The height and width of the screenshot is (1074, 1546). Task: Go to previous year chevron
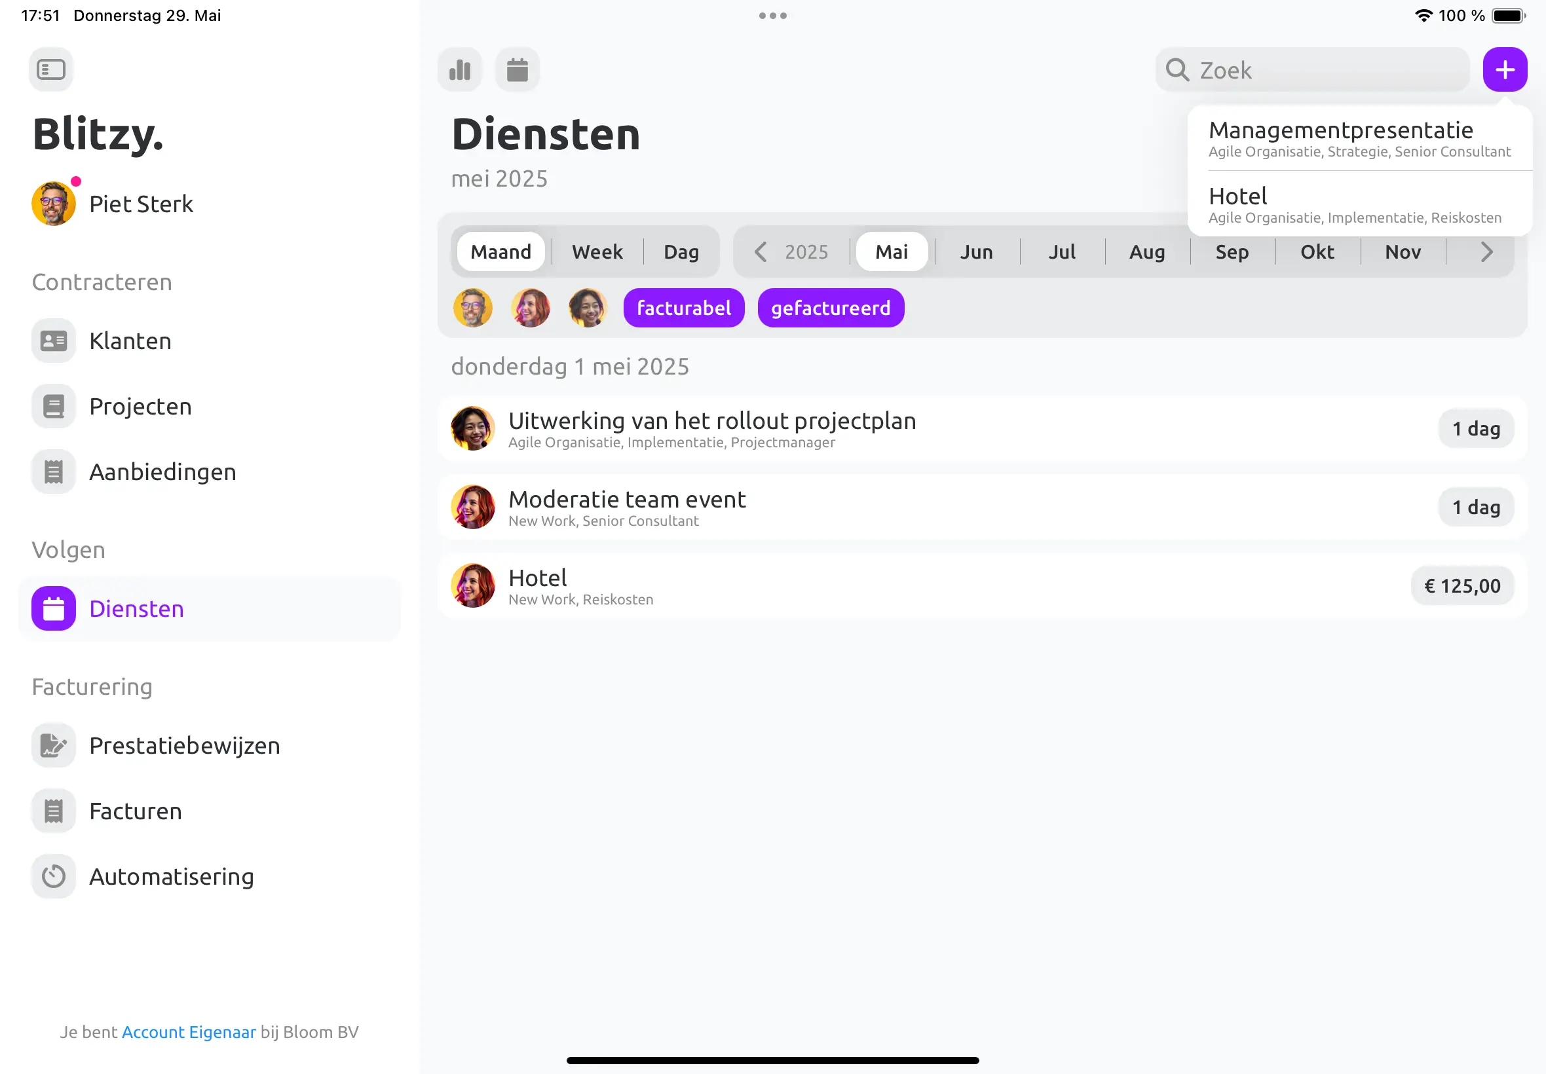coord(761,251)
